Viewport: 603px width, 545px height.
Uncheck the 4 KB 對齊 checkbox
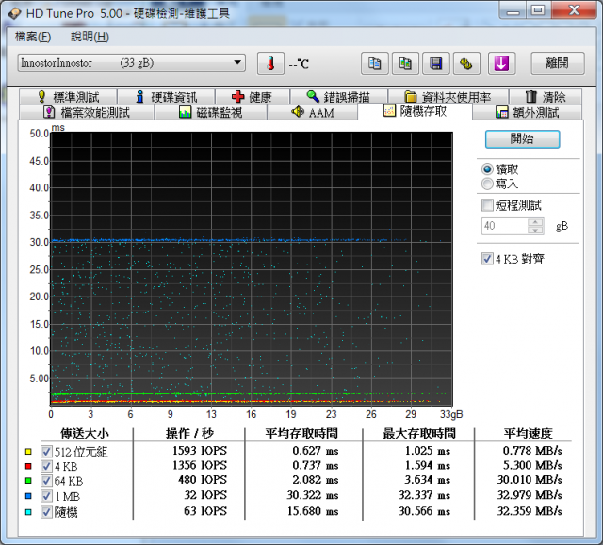pyautogui.click(x=487, y=259)
